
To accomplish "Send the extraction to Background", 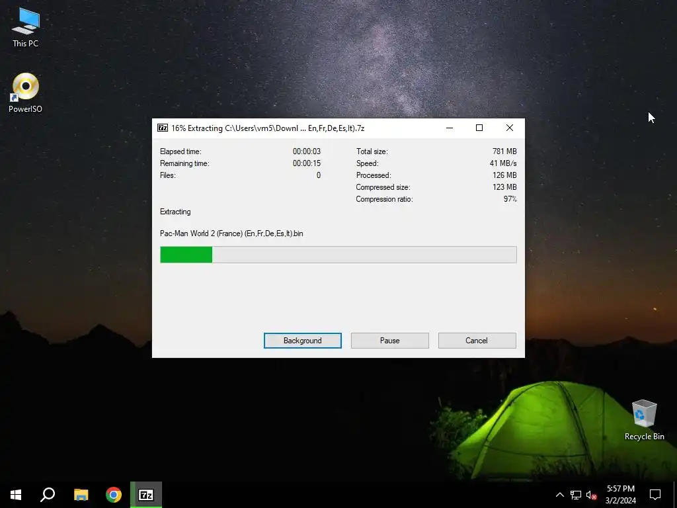I will (303, 341).
